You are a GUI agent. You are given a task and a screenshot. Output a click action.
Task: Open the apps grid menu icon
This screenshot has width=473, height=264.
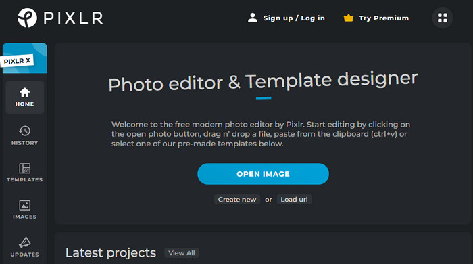[x=442, y=18]
